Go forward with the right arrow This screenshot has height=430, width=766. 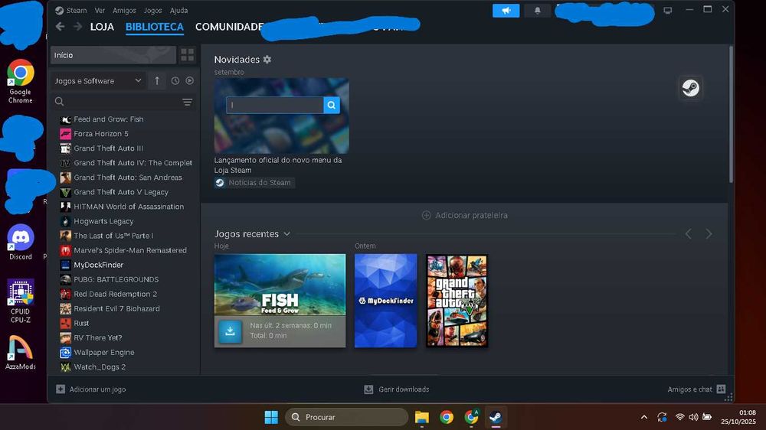(77, 26)
